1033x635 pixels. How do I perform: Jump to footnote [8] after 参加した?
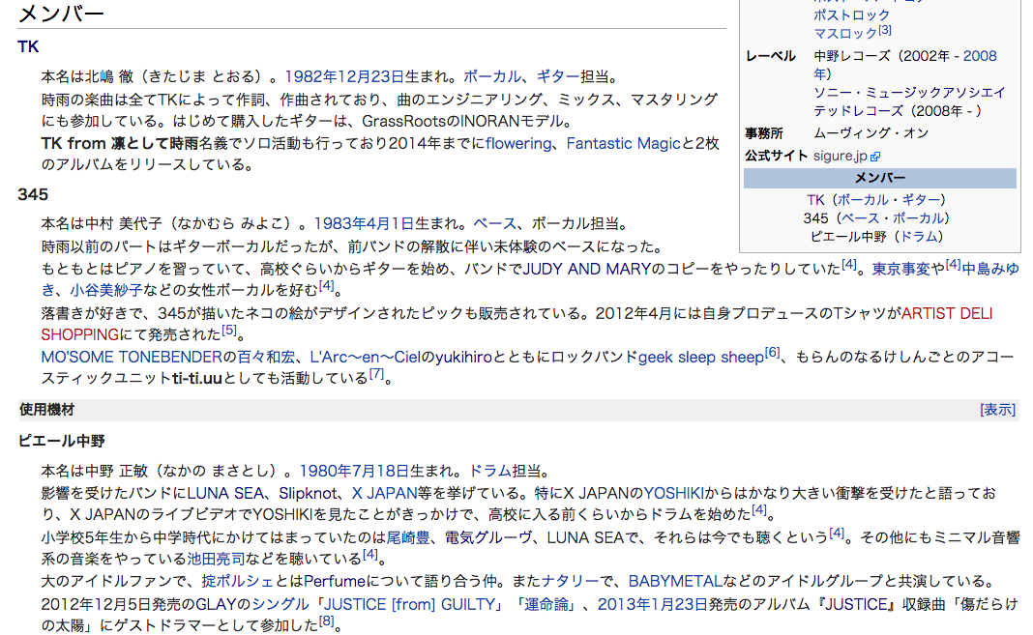pos(327,621)
